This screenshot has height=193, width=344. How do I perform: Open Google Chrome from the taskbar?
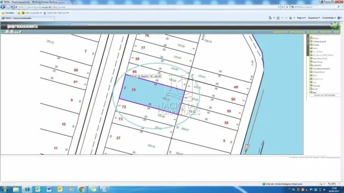[82, 189]
